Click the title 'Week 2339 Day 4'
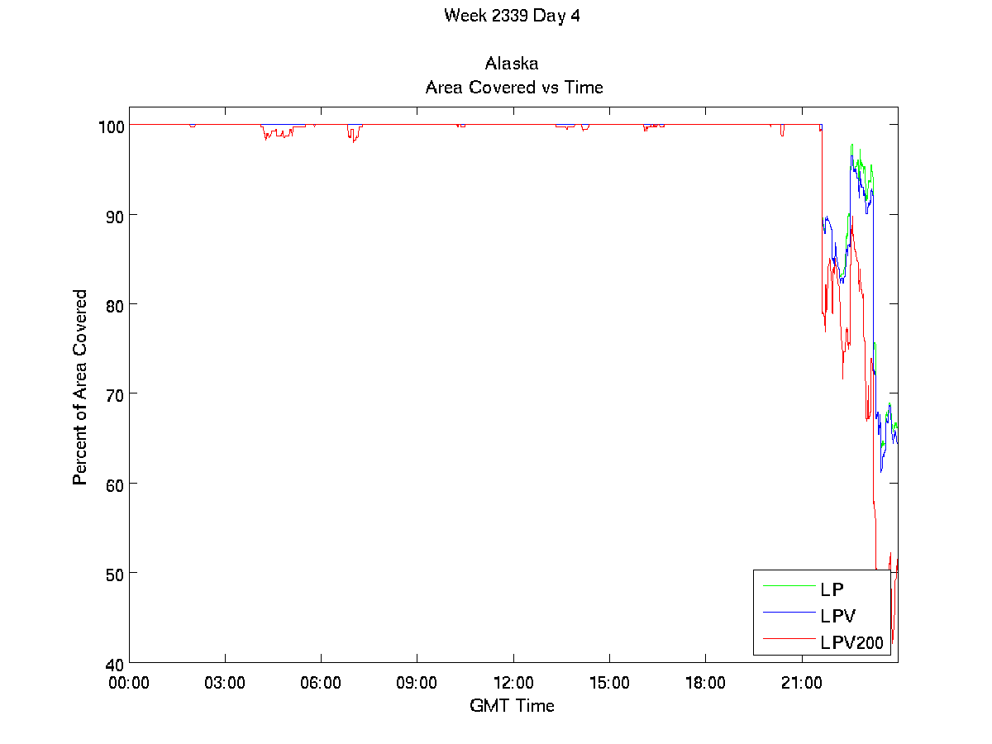 512,16
